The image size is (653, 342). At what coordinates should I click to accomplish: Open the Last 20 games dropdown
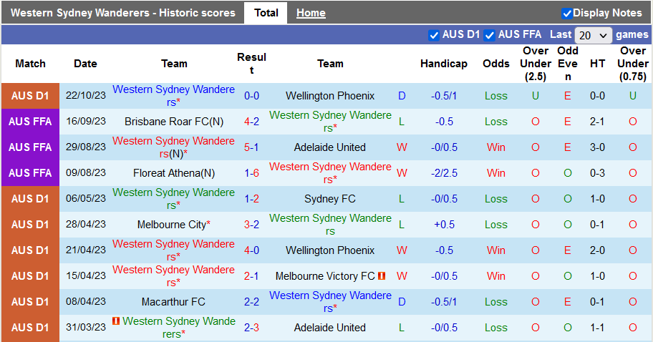pyautogui.click(x=594, y=35)
